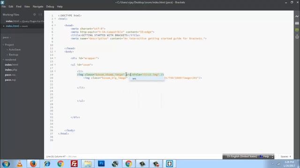Open the pace project dropdown

click(x=7, y=37)
